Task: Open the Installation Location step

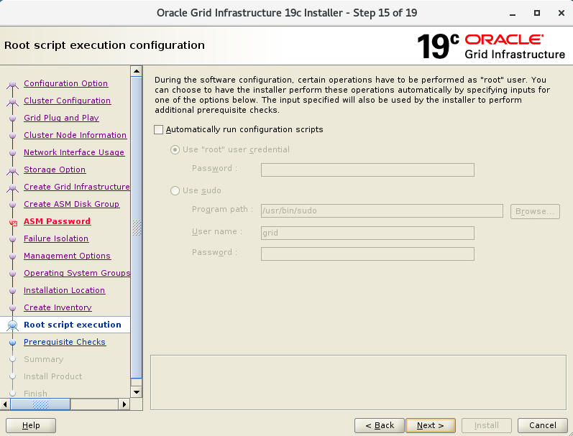Action: pyautogui.click(x=64, y=290)
